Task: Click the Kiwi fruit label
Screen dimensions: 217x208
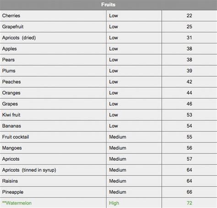Action: (11, 115)
